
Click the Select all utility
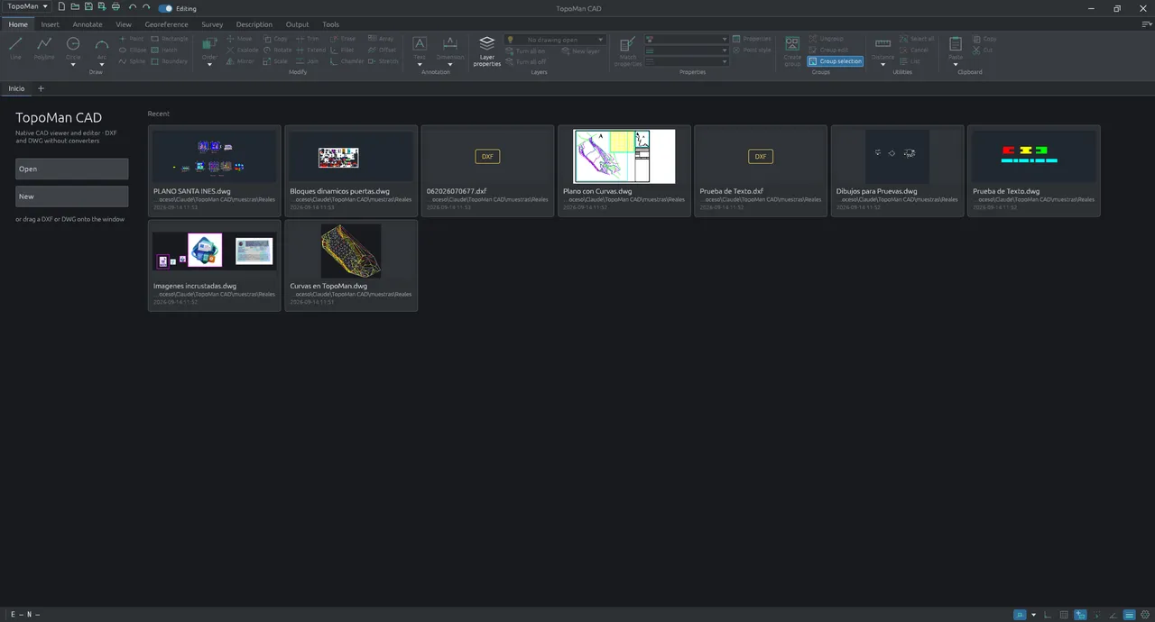click(x=917, y=40)
